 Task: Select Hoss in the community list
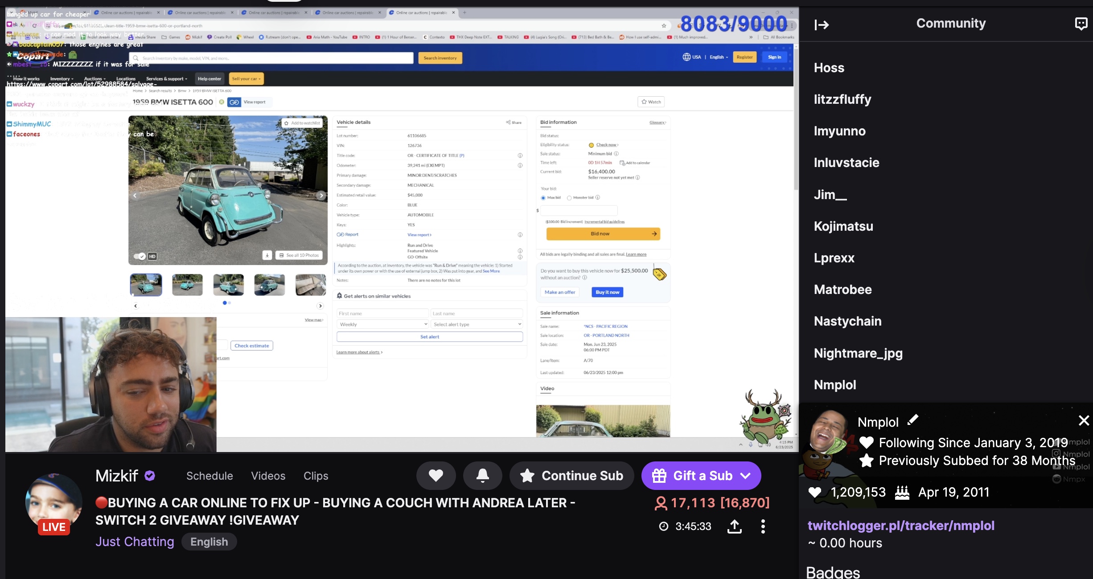[x=829, y=68]
